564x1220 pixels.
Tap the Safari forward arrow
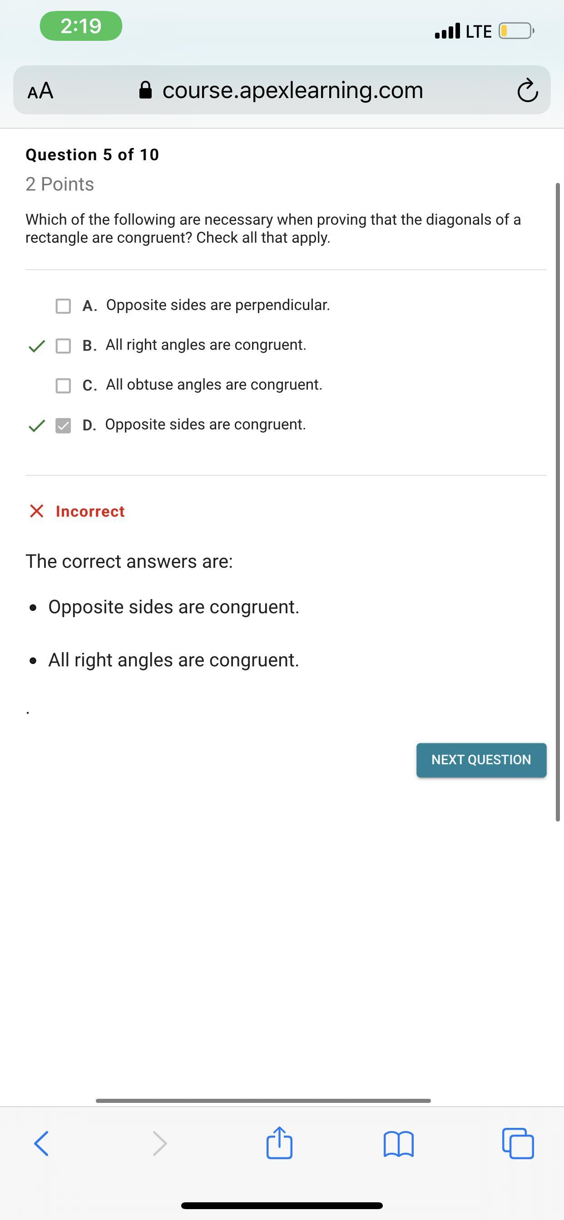[160, 1143]
